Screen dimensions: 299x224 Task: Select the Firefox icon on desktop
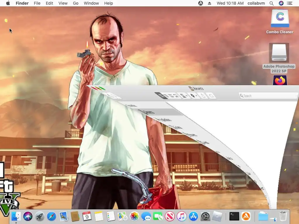[x=280, y=80]
